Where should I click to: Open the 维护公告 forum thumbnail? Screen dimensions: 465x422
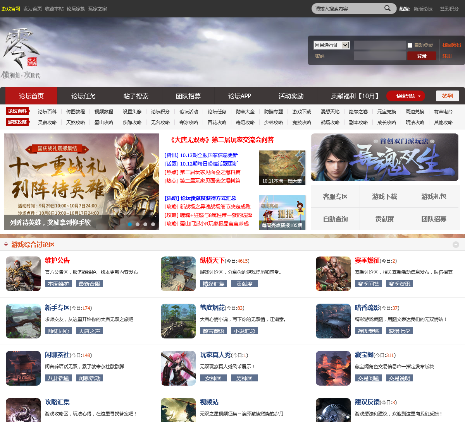[x=23, y=274]
